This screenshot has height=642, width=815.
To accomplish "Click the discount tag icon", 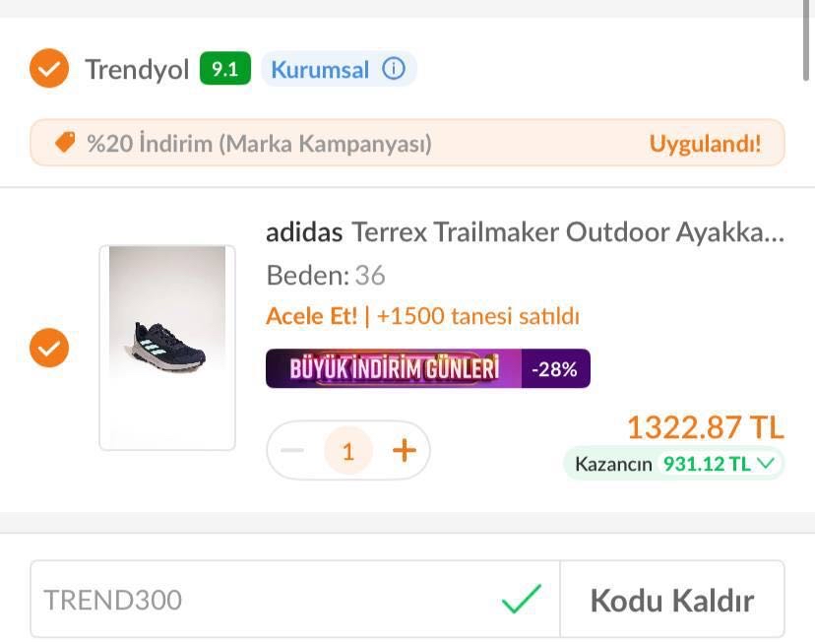I will point(65,143).
